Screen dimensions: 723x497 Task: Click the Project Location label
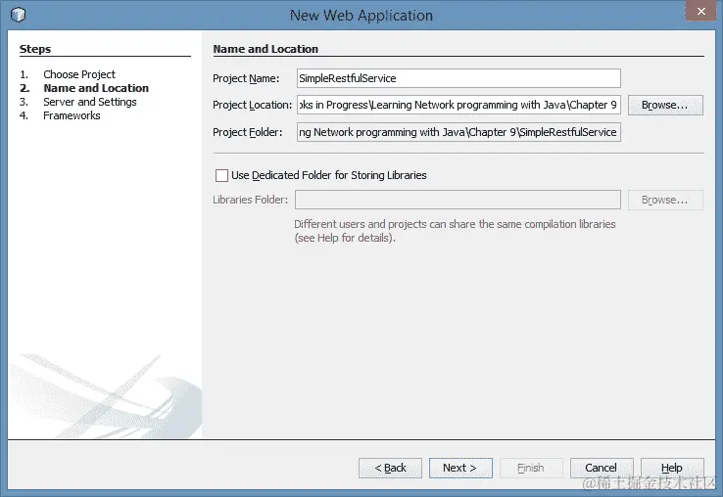tap(252, 105)
